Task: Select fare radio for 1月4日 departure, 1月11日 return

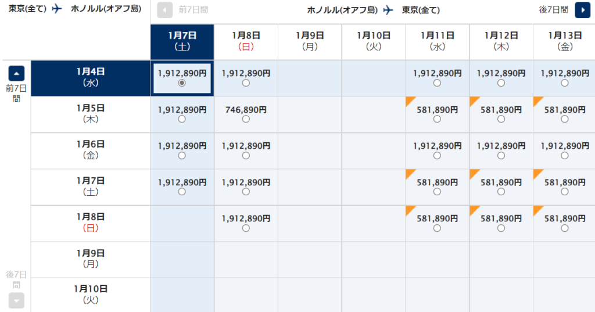Action: (437, 83)
